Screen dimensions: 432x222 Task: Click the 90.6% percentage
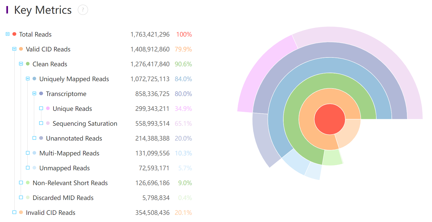coord(183,64)
